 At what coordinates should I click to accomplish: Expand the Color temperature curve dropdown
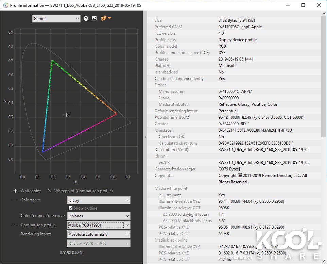point(99,216)
